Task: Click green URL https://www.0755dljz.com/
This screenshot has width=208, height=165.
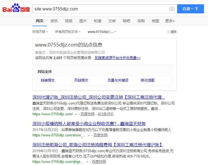Action: pos(53,114)
